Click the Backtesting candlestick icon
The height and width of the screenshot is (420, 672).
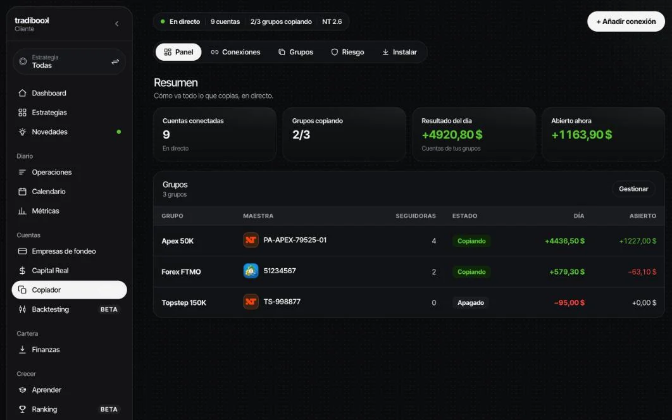[22, 309]
